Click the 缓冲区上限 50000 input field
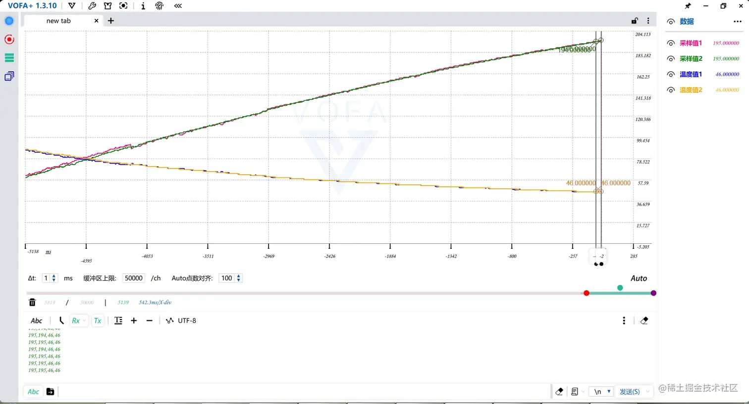Screen dimensions: 749x404 pos(134,278)
